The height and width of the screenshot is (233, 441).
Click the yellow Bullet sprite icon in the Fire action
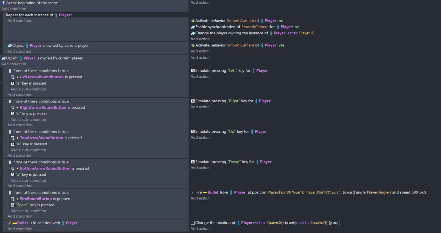pyautogui.click(x=205, y=192)
